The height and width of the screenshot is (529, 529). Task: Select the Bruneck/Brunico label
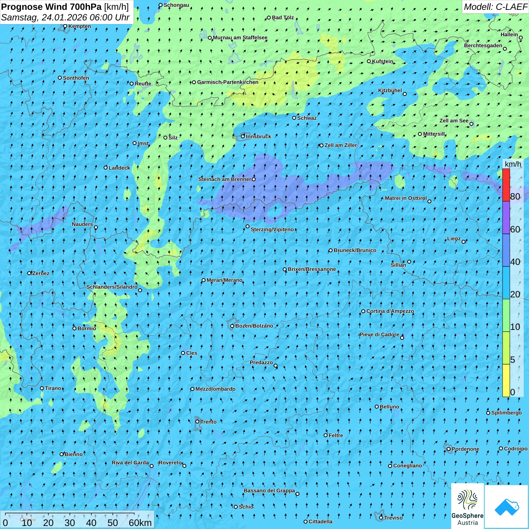tap(355, 250)
